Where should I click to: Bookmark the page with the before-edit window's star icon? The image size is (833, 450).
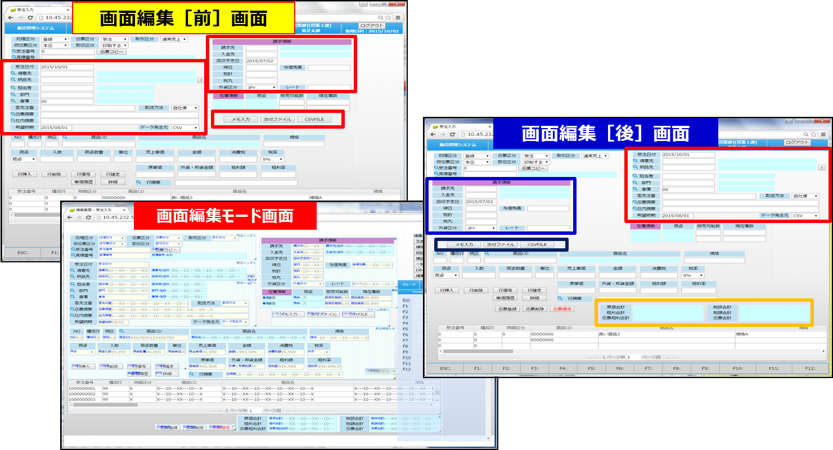(389, 18)
